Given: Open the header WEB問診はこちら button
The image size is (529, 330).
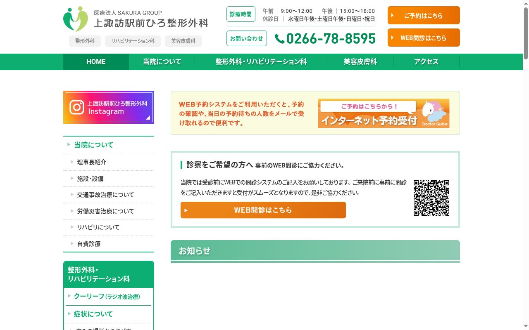Looking at the screenshot, I should [424, 38].
